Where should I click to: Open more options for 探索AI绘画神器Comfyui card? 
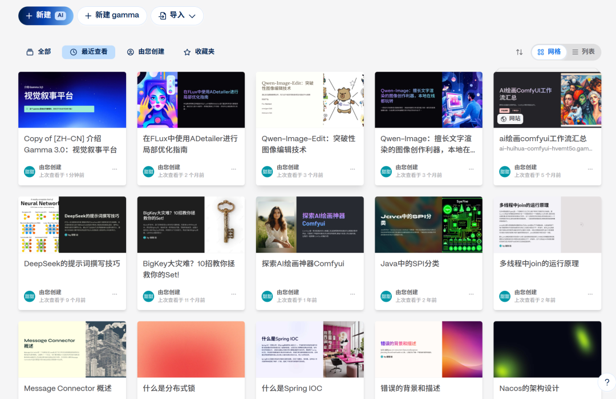pos(353,294)
